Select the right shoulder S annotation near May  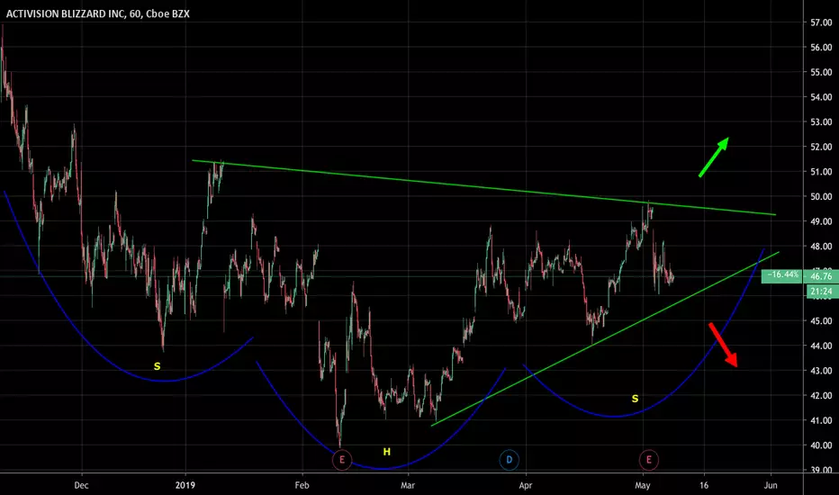(635, 399)
